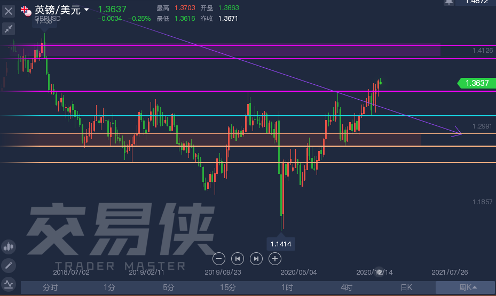Select the 5分 timeframe tab
Image resolution: width=496 pixels, height=296 pixels.
click(169, 288)
